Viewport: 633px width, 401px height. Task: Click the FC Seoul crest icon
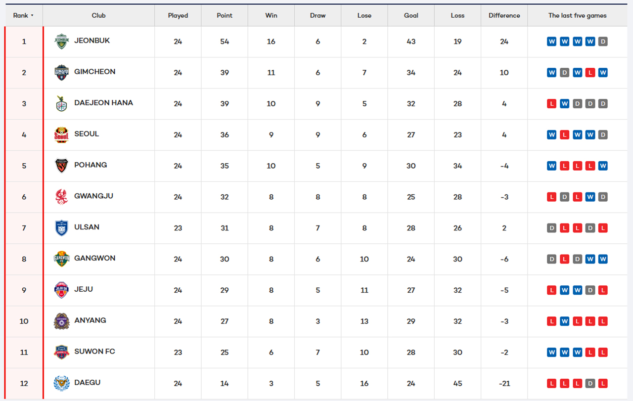pos(61,135)
